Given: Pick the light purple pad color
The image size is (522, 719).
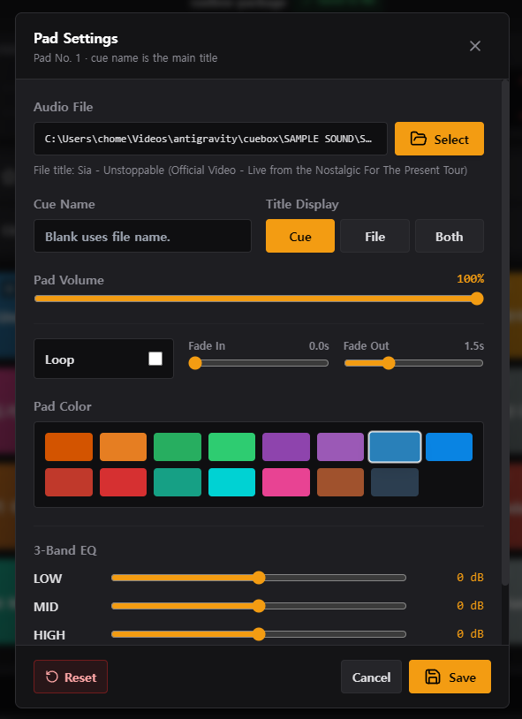Looking at the screenshot, I should [340, 447].
